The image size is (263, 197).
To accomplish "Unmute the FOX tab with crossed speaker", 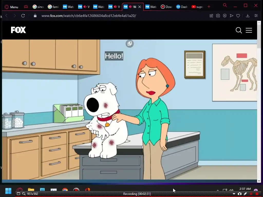I will point(85,7).
